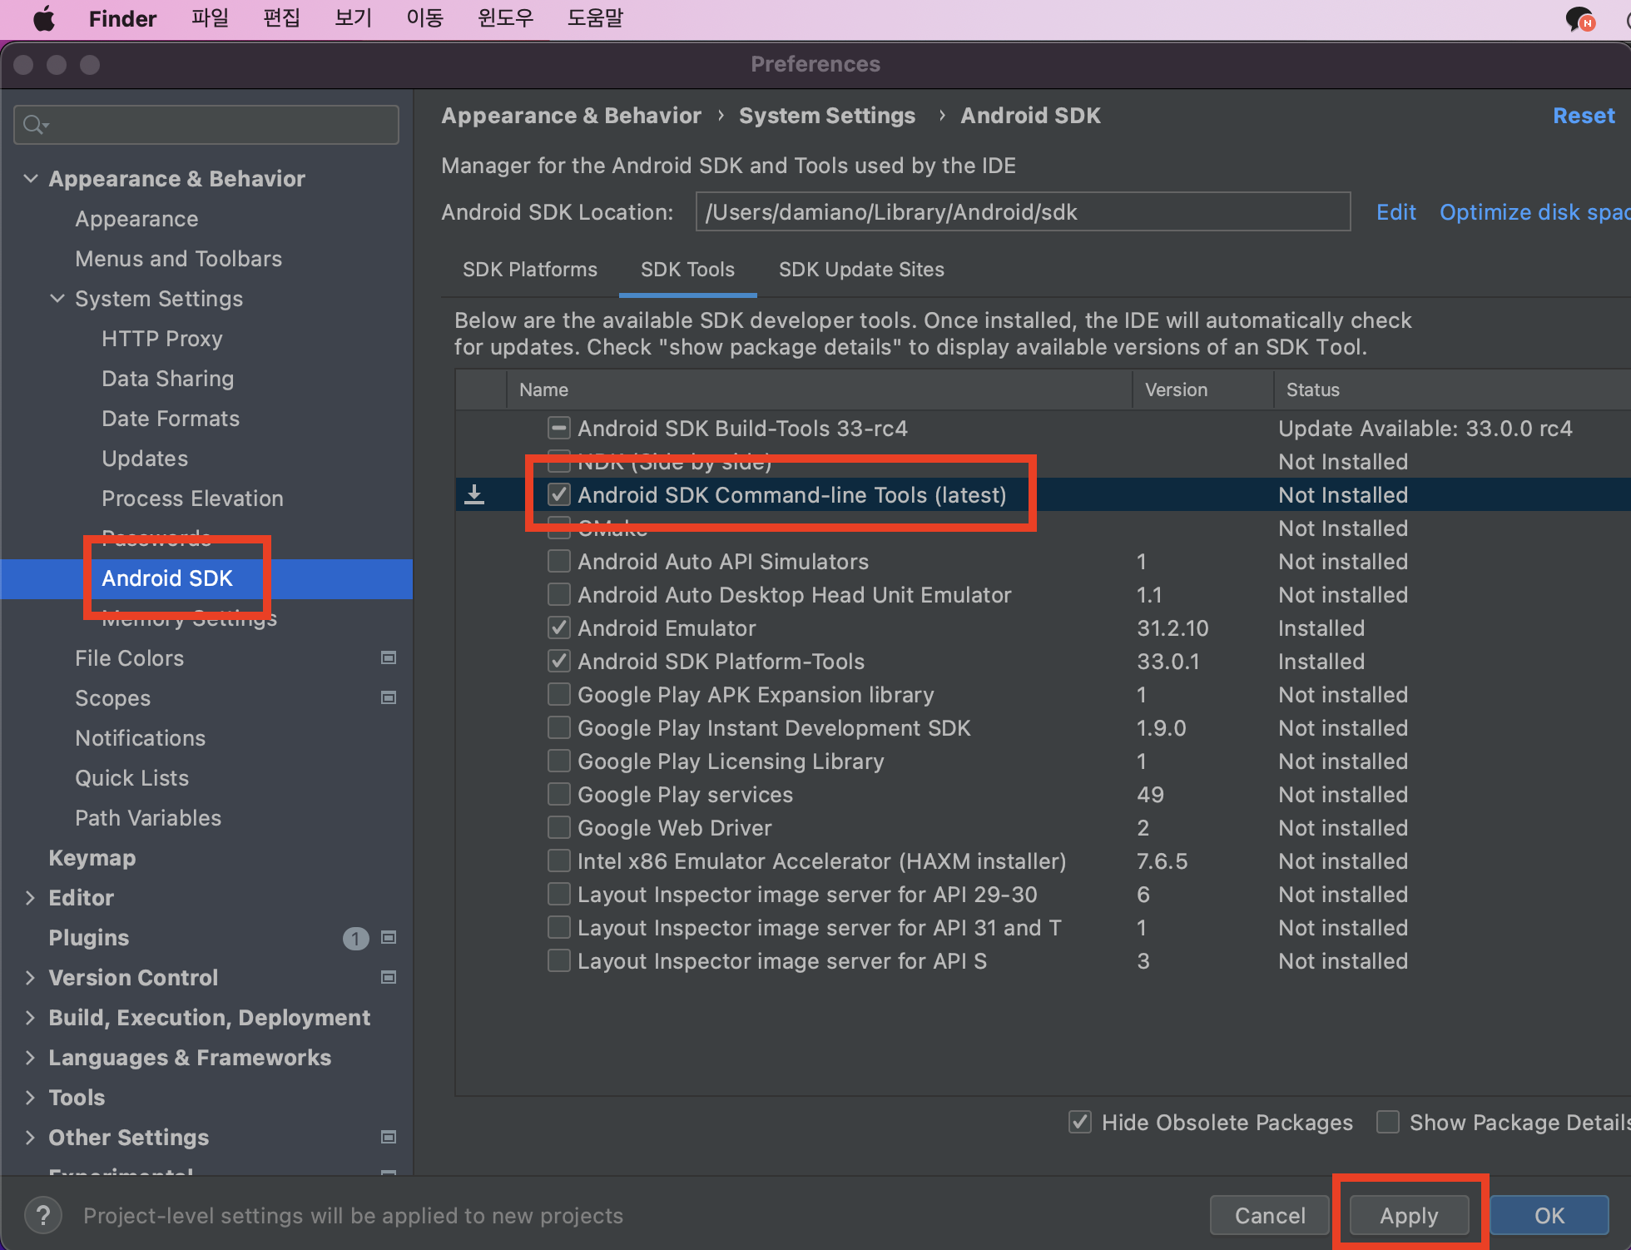The height and width of the screenshot is (1250, 1631).
Task: Collapse the Appearance & Behavior section
Action: click(x=31, y=179)
